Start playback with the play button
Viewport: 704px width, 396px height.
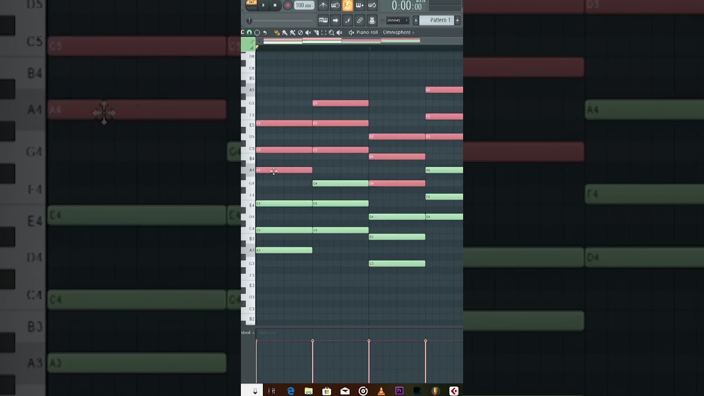click(x=263, y=5)
